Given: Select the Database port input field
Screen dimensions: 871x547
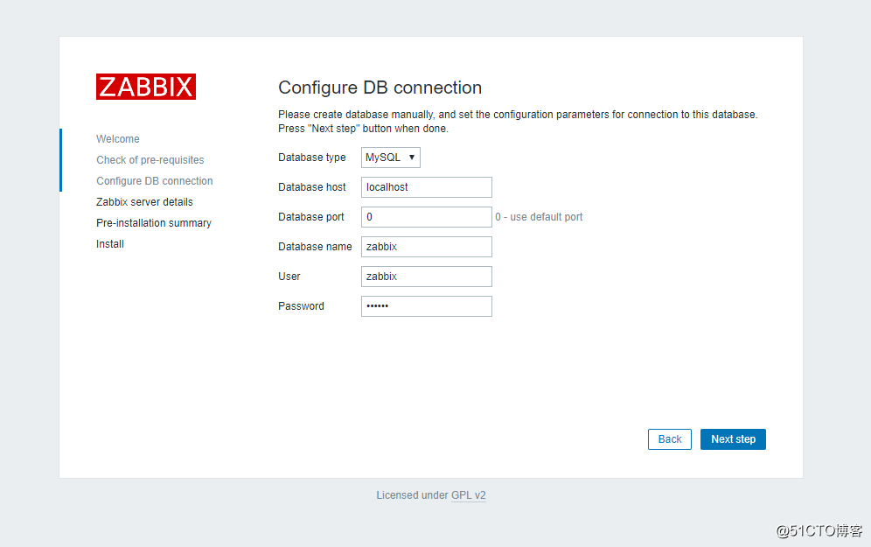Looking at the screenshot, I should tap(426, 216).
